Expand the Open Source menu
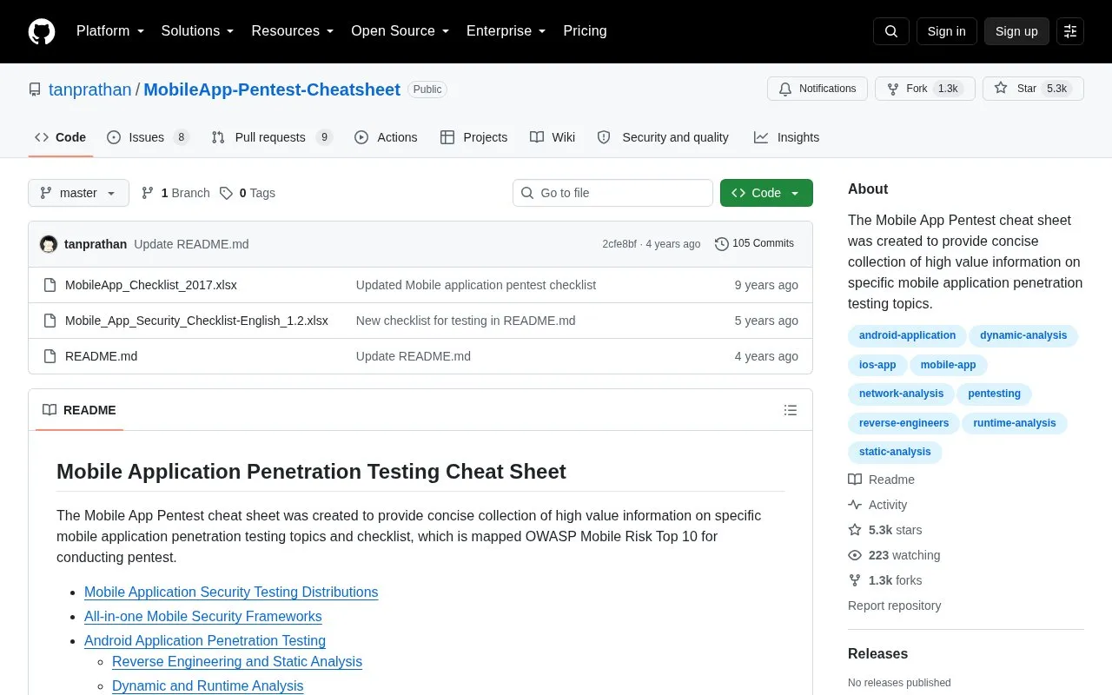This screenshot has height=695, width=1112. coord(400,31)
